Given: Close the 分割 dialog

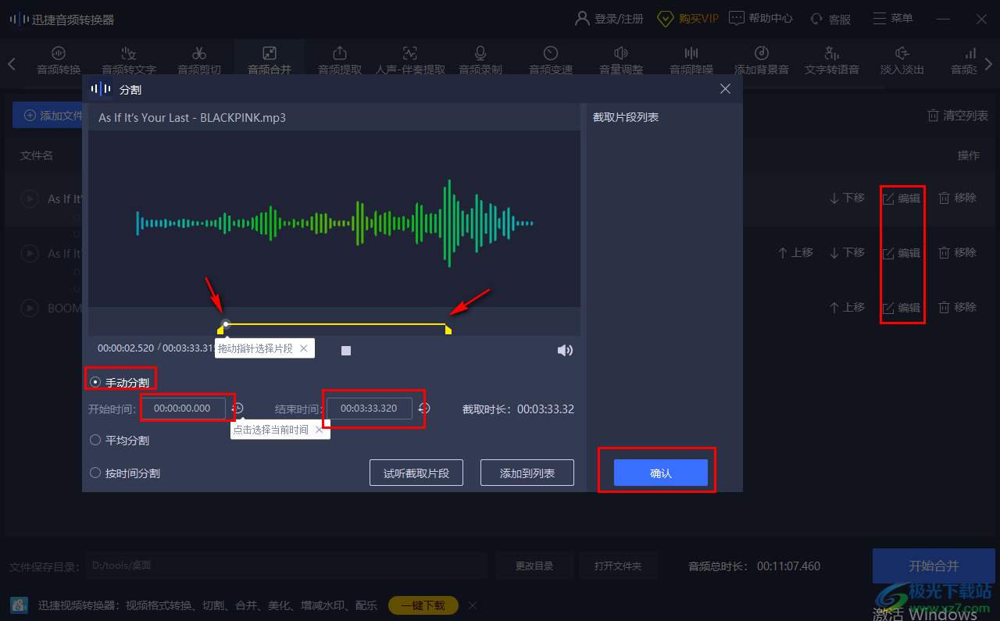Looking at the screenshot, I should click(725, 89).
